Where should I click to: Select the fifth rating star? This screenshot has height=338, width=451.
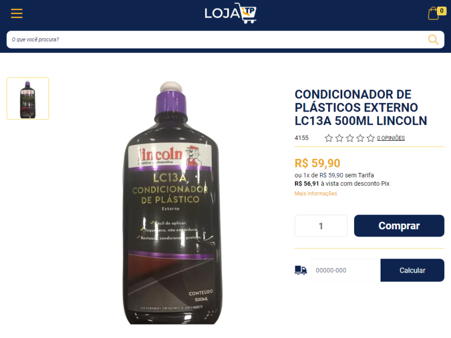click(371, 138)
